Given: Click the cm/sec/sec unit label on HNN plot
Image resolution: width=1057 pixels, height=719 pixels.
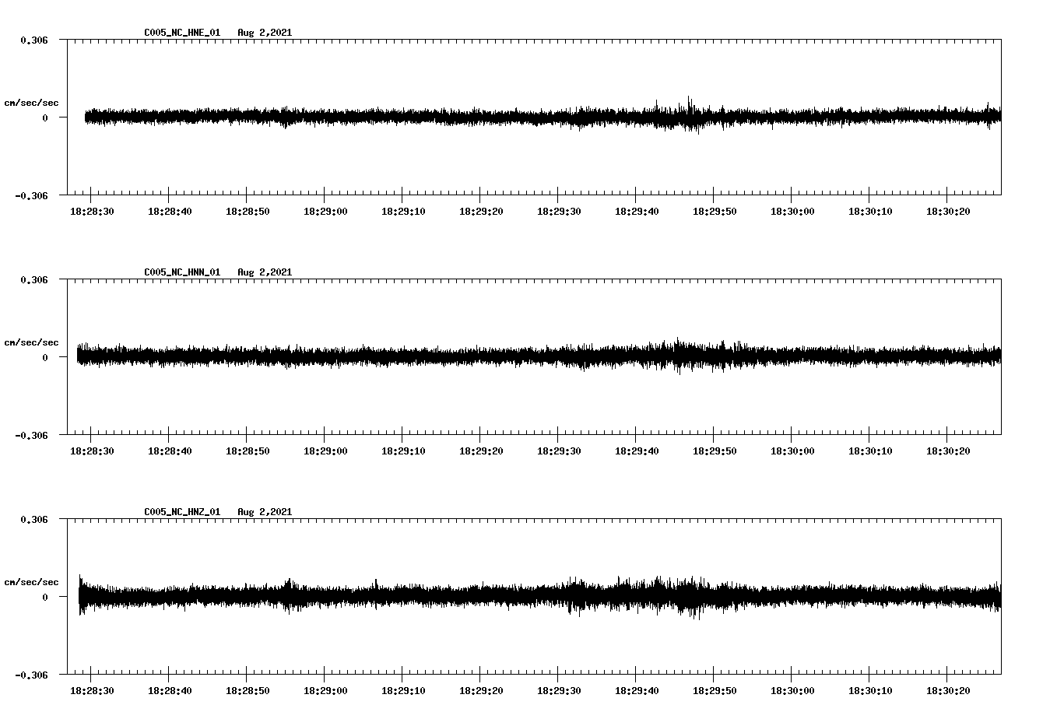Looking at the screenshot, I should pos(31,342).
